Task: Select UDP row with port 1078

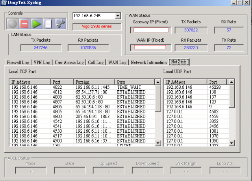Action: pos(196,136)
